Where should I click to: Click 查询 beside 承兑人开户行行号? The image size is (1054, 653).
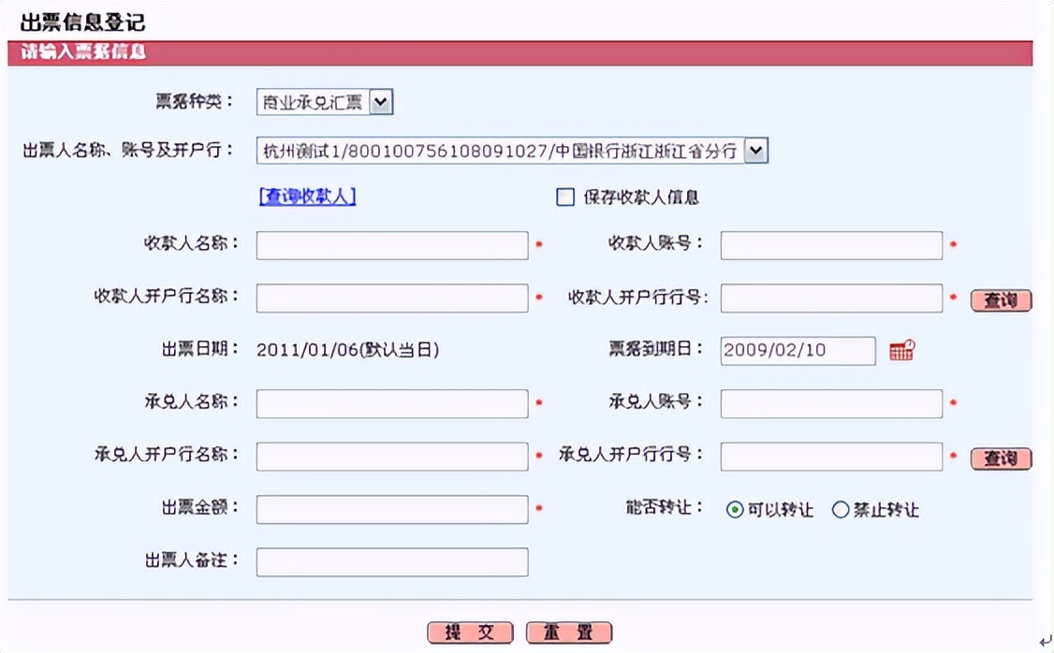tap(1001, 458)
